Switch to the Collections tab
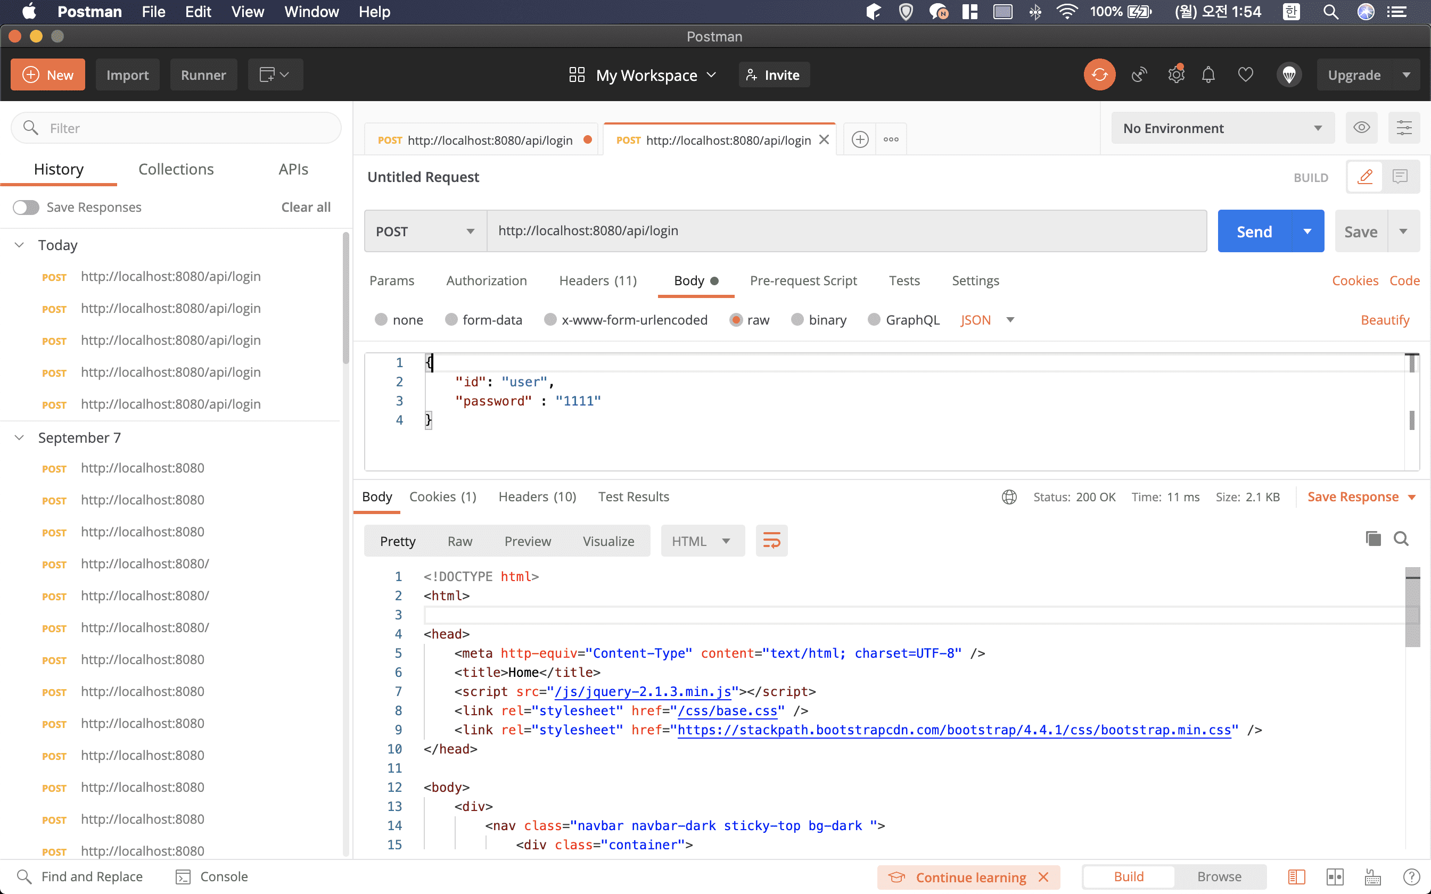 [x=176, y=169]
